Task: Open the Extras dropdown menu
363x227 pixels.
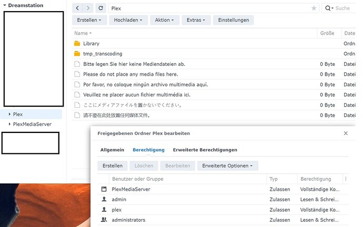Action: (x=196, y=20)
